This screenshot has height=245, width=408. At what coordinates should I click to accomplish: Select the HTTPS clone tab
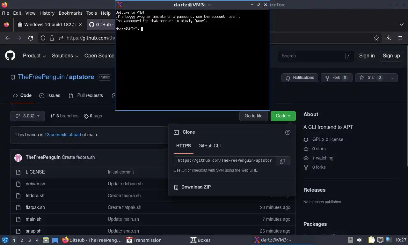tap(184, 146)
